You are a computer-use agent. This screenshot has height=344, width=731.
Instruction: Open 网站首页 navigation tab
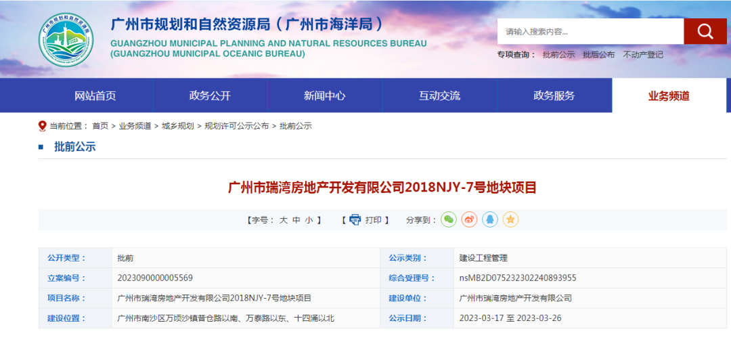[x=95, y=95]
